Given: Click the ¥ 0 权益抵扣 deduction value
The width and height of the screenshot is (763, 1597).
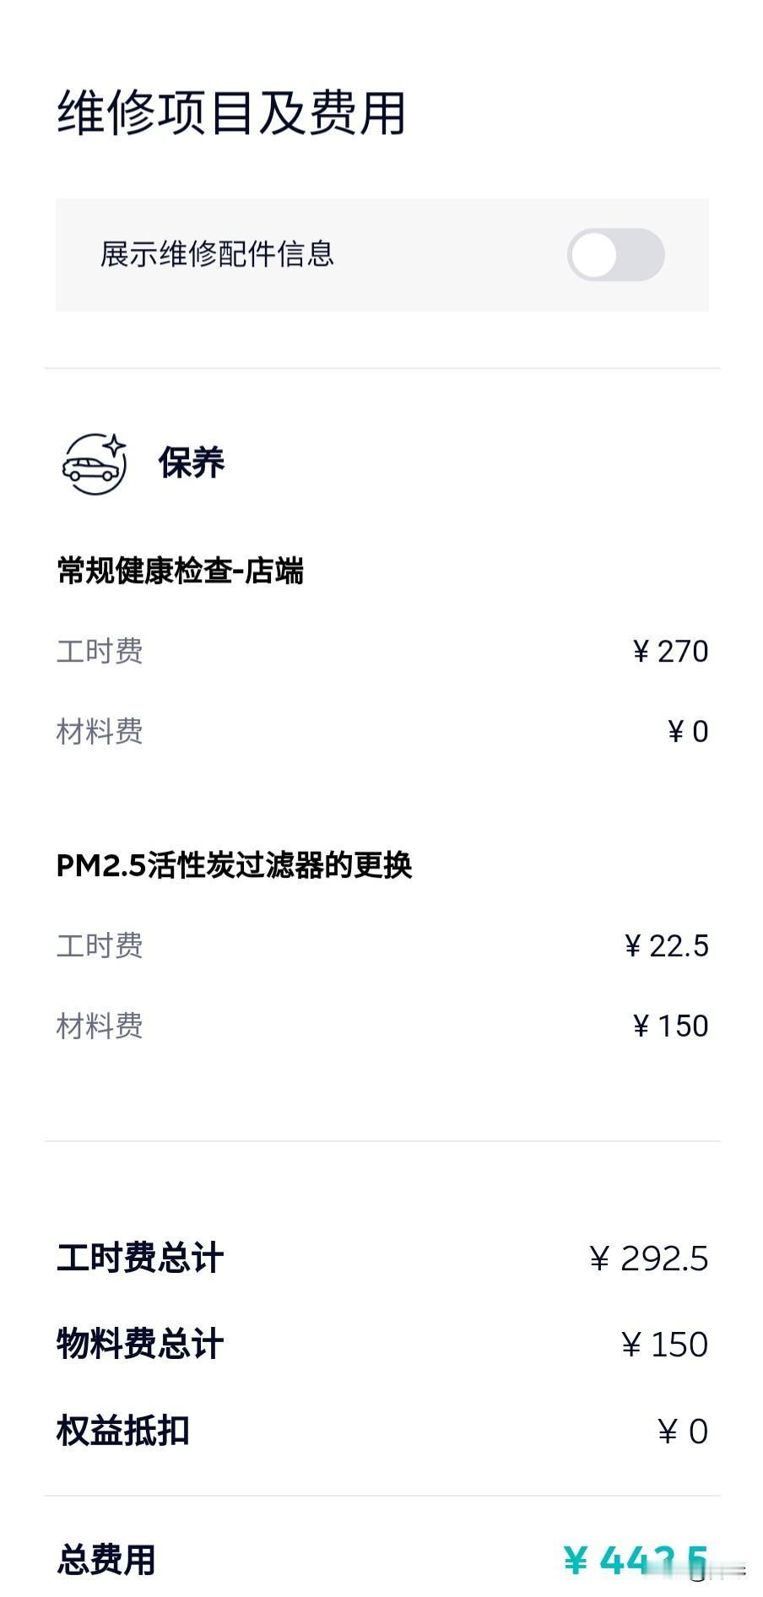Looking at the screenshot, I should tap(683, 1432).
